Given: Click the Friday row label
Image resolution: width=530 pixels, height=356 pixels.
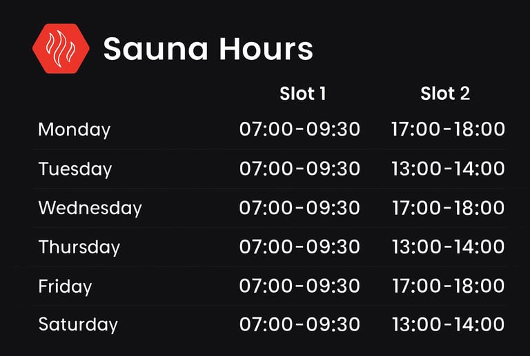Looking at the screenshot, I should tap(66, 286).
